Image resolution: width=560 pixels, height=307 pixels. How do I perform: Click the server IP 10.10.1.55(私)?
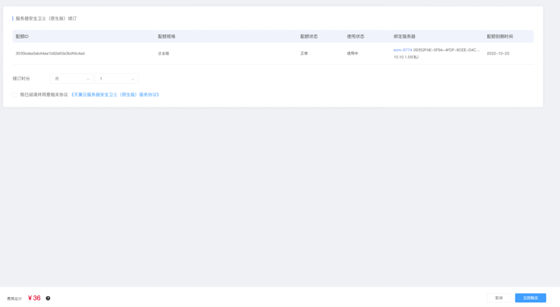click(406, 57)
